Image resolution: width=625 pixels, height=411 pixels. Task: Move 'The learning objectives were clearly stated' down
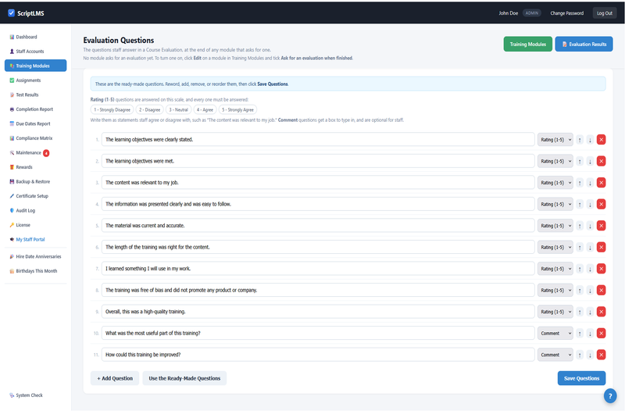click(590, 140)
